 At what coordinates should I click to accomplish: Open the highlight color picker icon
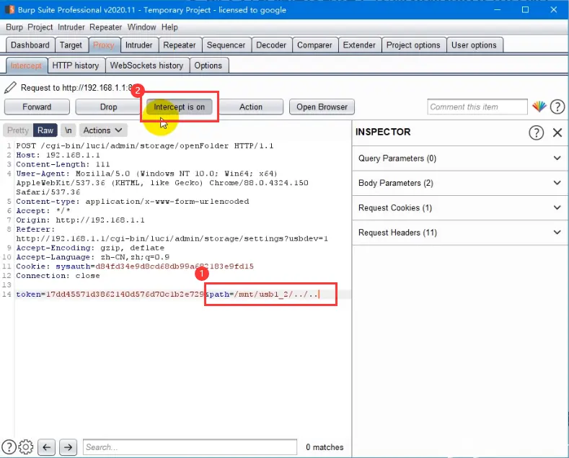coord(539,107)
